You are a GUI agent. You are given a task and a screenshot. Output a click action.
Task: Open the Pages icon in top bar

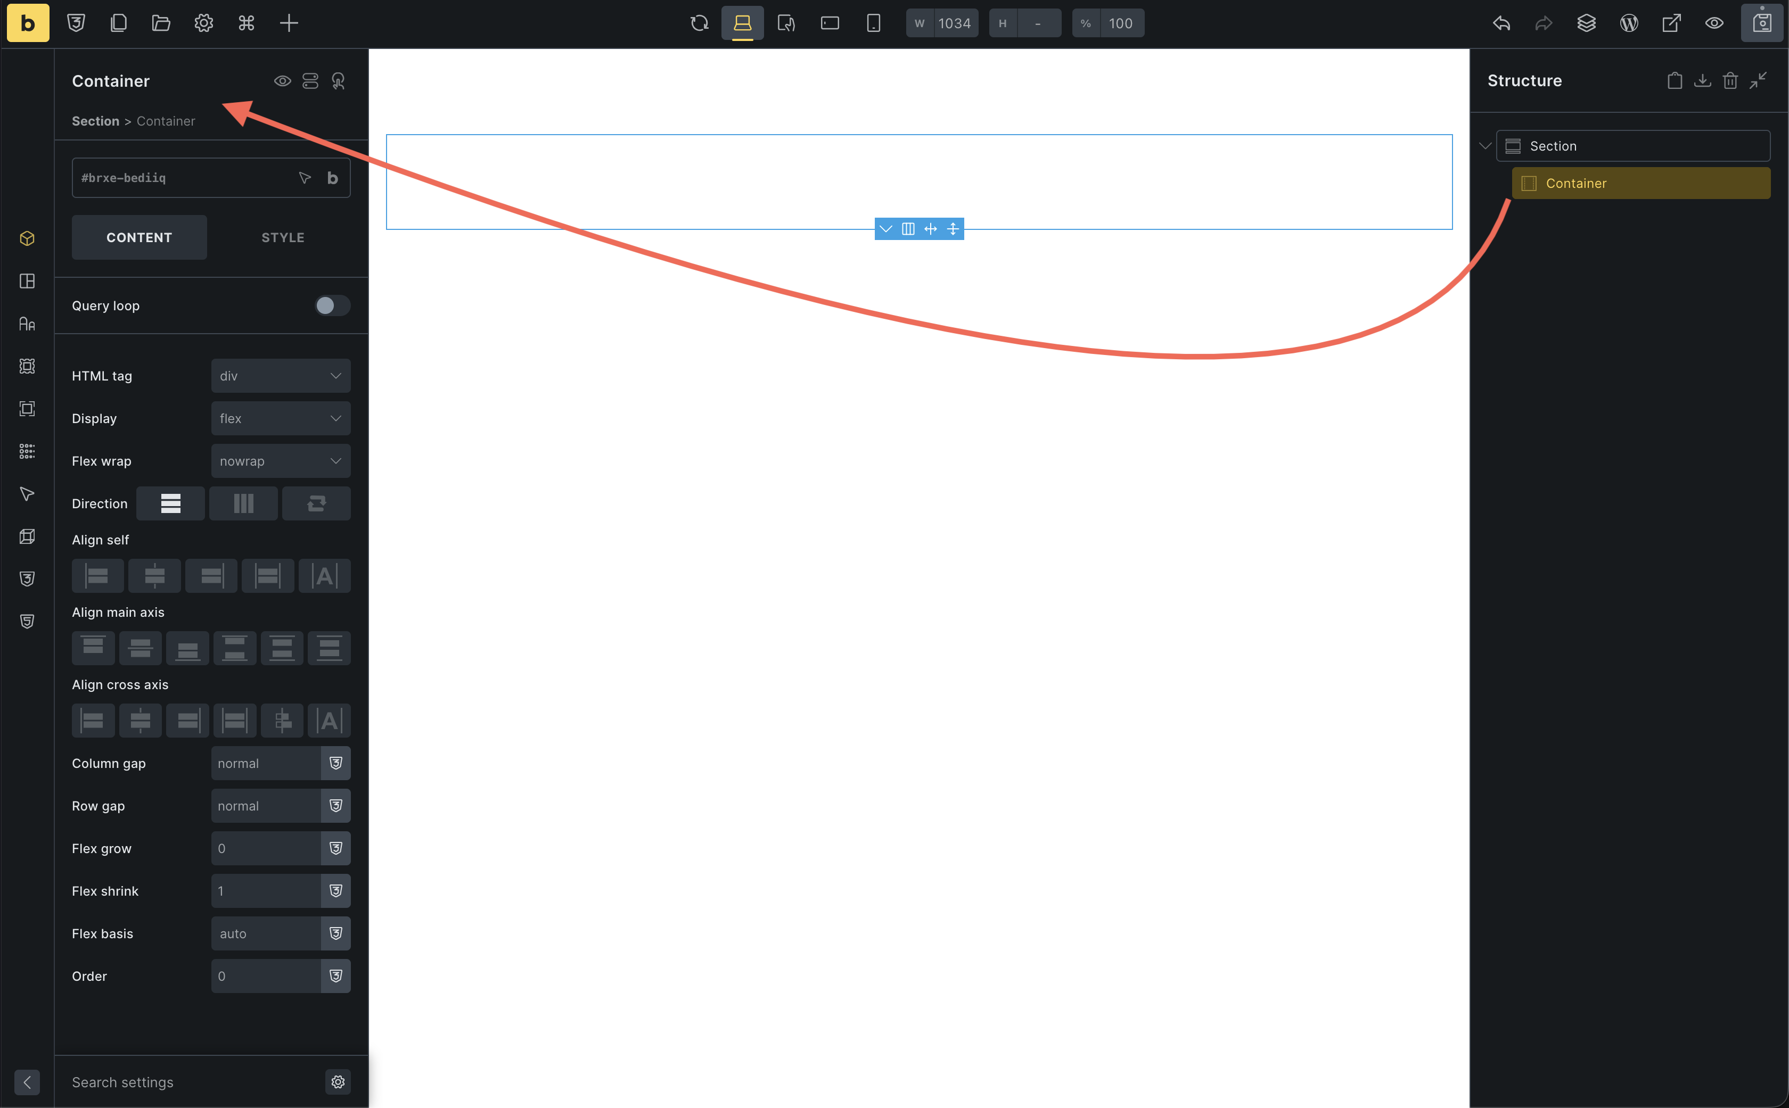[x=118, y=23]
